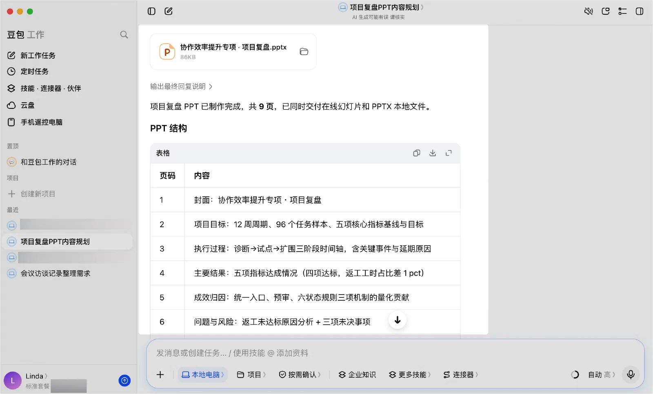Click the header icon left of the task list icon
Viewport: 653px width, 394px height.
tap(606, 11)
